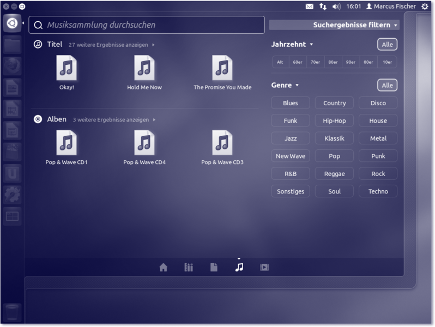
Task: Collapse the Suchergebnisse filtern panel
Action: click(x=355, y=25)
